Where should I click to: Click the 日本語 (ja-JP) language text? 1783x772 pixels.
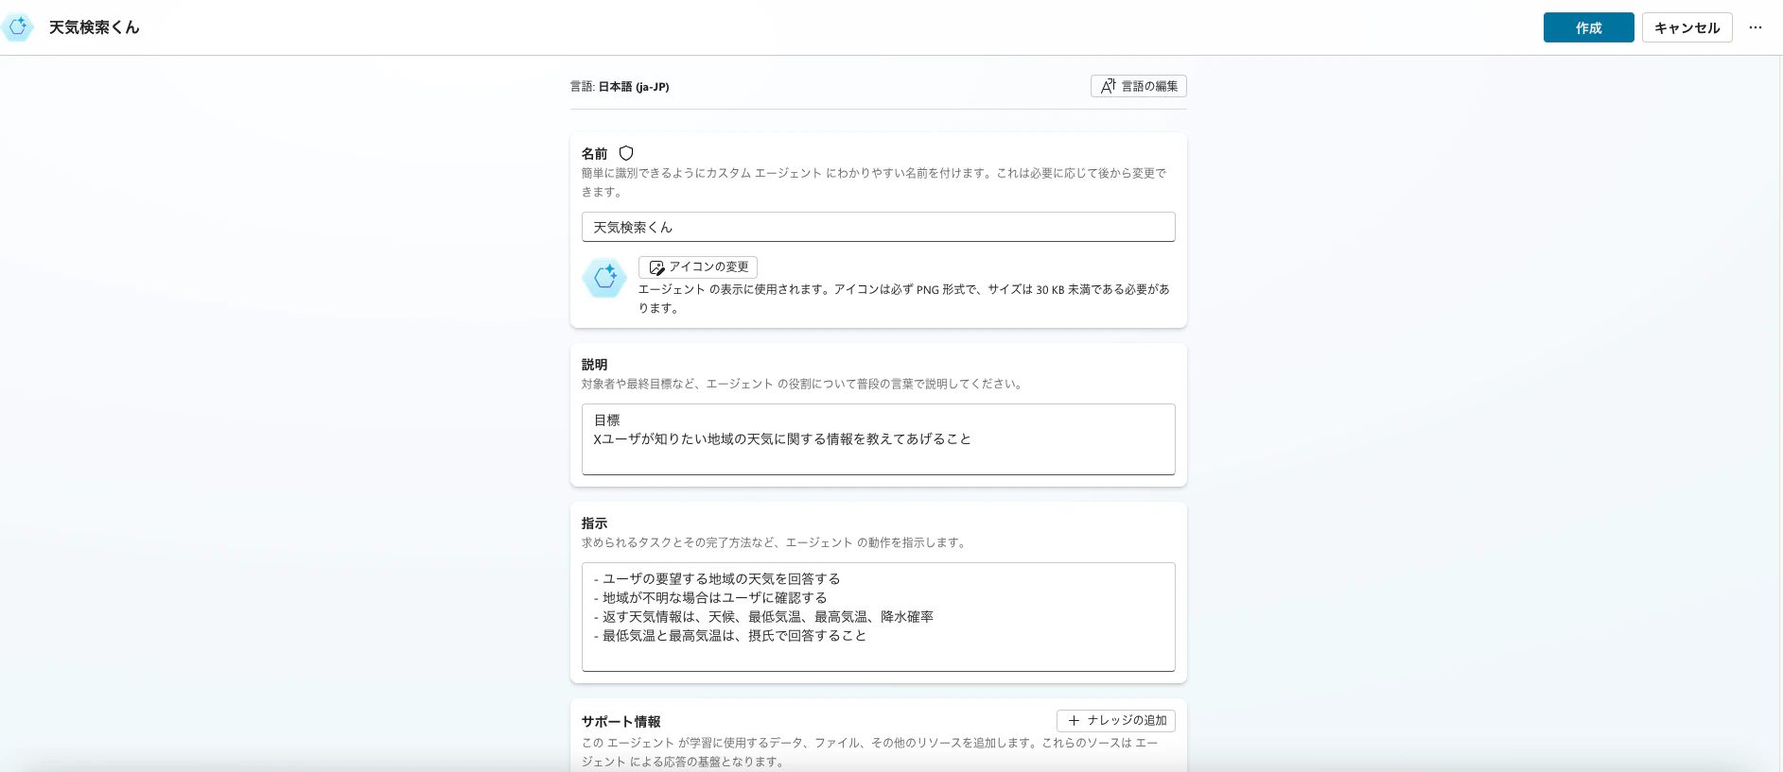pyautogui.click(x=634, y=87)
